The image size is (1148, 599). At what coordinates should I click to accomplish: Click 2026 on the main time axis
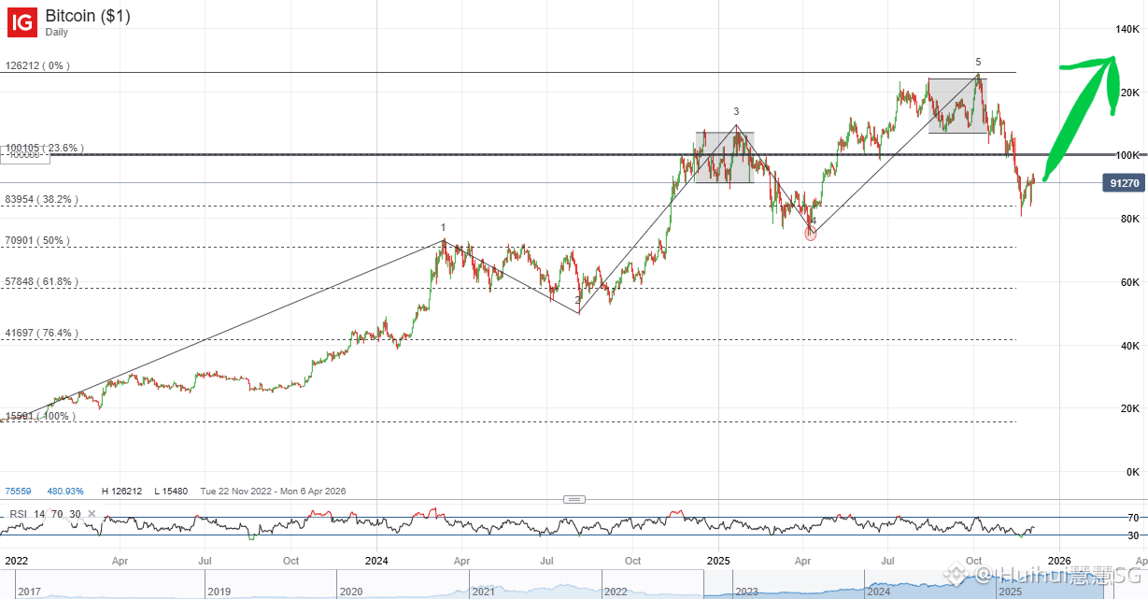[x=1058, y=561]
